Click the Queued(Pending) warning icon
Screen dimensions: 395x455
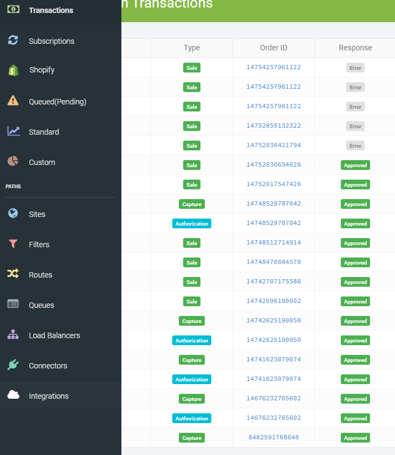pyautogui.click(x=13, y=101)
